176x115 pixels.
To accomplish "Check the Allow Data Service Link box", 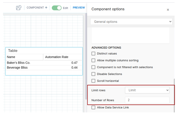I will coord(93,107).
